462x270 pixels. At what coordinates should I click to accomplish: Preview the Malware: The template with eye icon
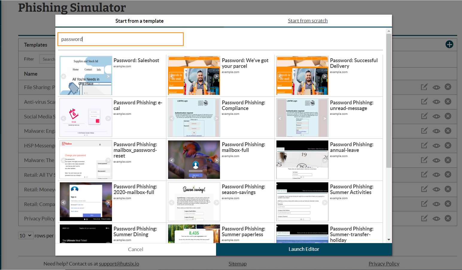click(x=436, y=160)
